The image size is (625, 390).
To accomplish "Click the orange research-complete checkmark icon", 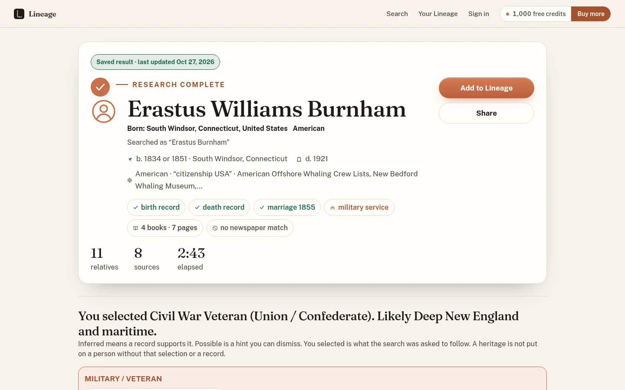I will coord(100,87).
